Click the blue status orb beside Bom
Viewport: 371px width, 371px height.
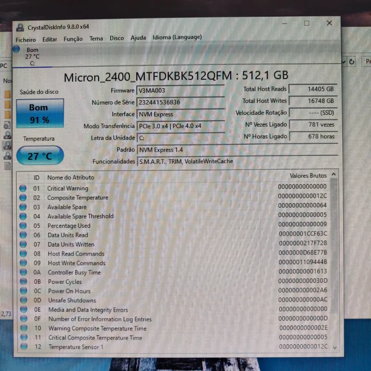pos(16,49)
